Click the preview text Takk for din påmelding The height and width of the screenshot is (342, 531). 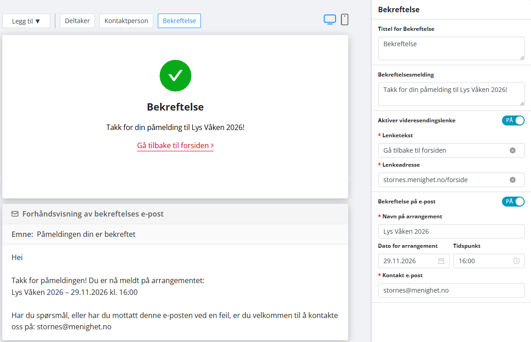click(175, 128)
